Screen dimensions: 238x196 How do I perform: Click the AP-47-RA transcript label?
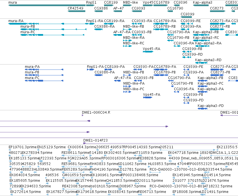click(122, 32)
